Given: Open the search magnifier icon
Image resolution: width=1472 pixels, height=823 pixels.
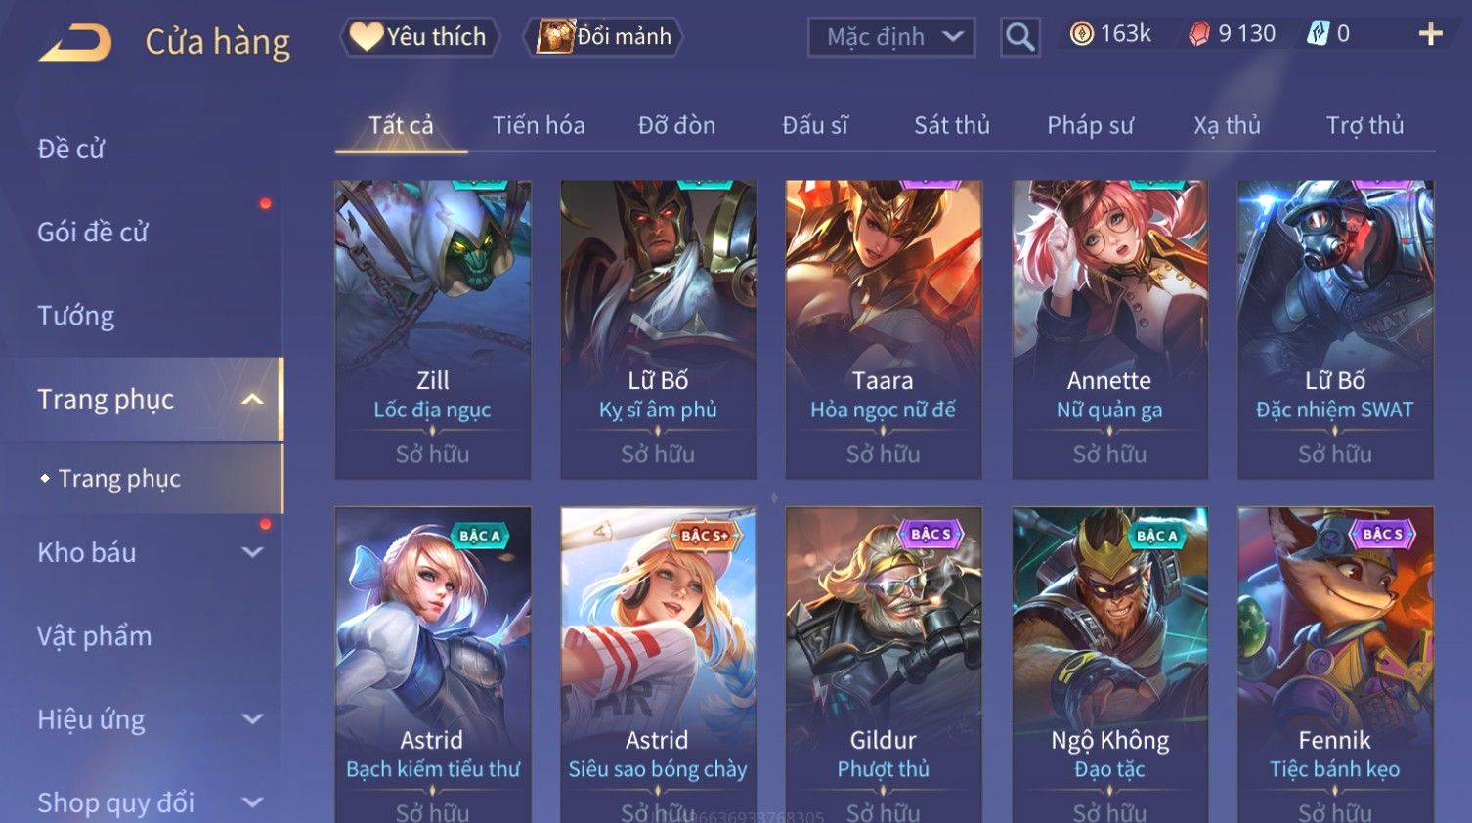Looking at the screenshot, I should point(1019,37).
